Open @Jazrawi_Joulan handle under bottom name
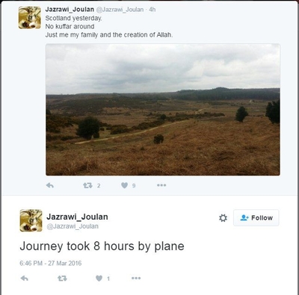 point(73,226)
